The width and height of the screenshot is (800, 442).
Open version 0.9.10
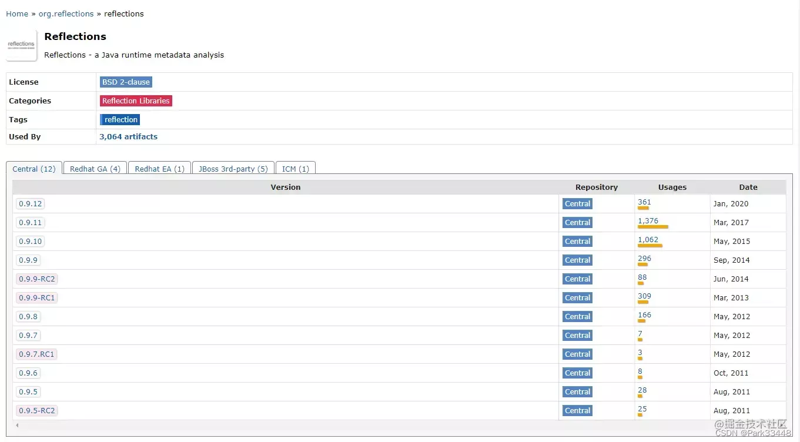[31, 242]
